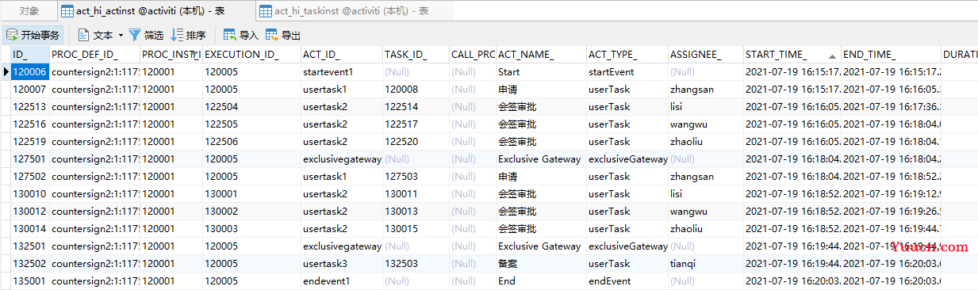Select the cell with ID 135001

pos(29,280)
